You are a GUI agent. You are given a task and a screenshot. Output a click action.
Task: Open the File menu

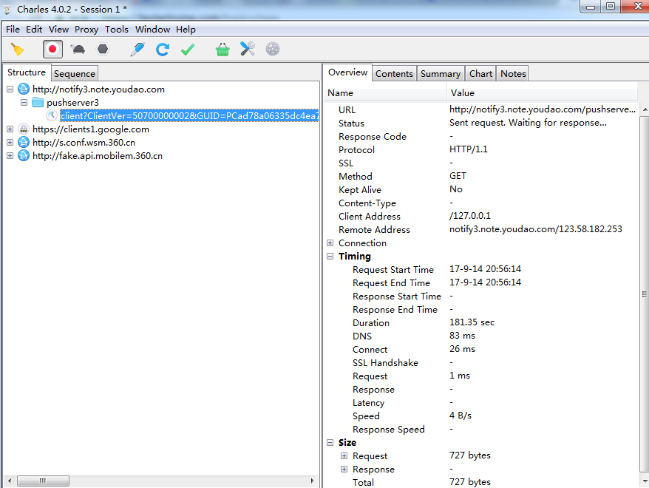[13, 30]
